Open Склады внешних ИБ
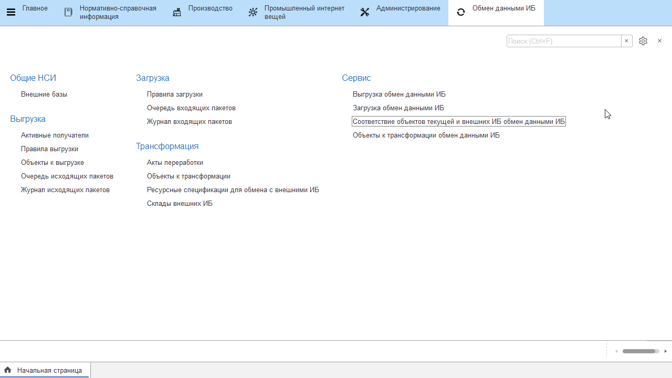 (180, 204)
